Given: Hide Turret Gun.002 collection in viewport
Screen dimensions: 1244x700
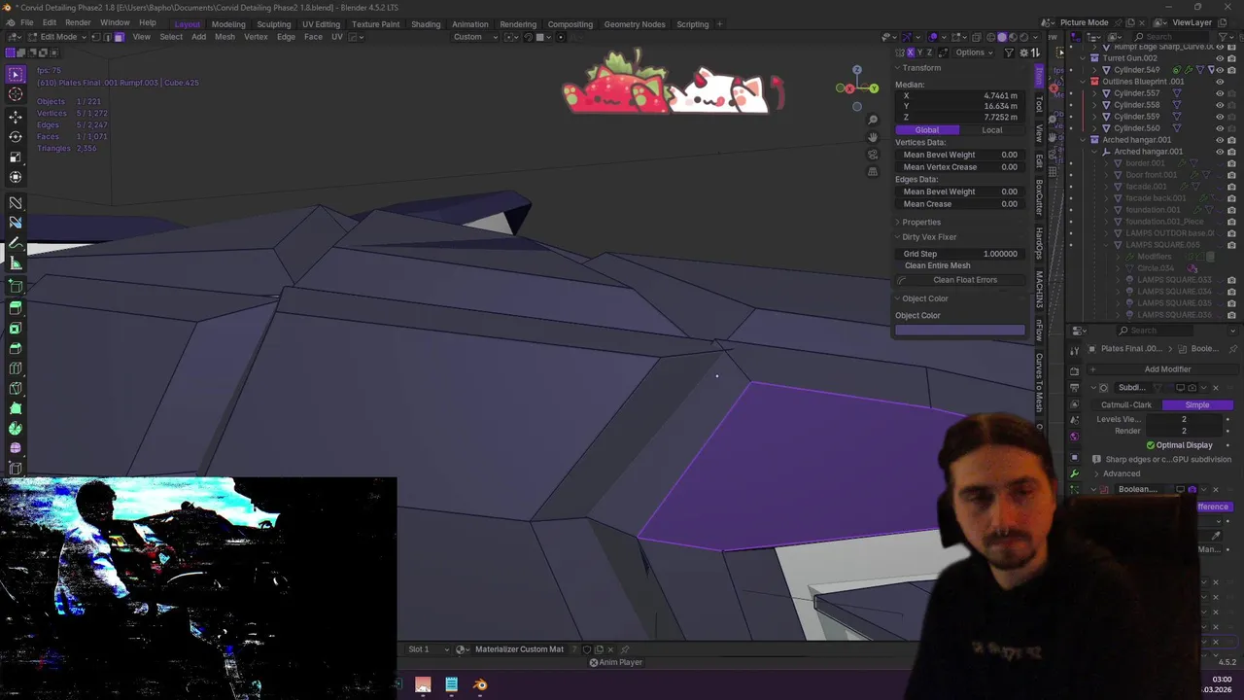Looking at the screenshot, I should click(x=1220, y=58).
